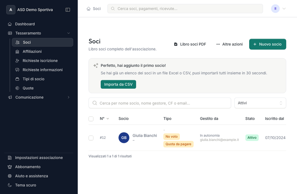Focus the global search field
The height and width of the screenshot is (194, 297).
[185, 9]
